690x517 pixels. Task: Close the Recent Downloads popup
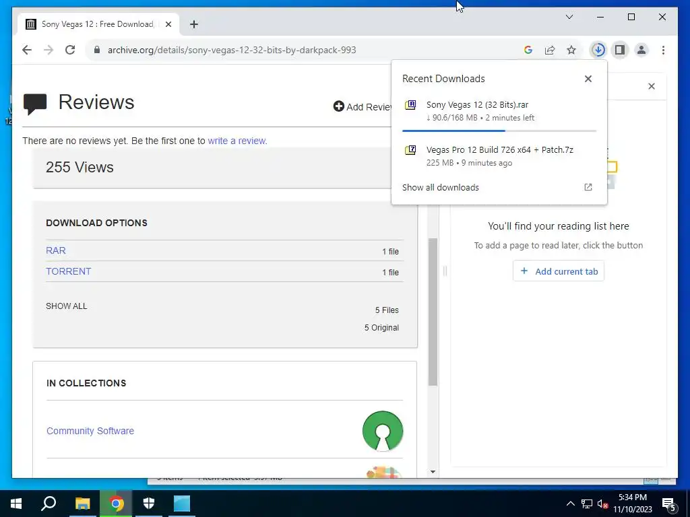[588, 79]
